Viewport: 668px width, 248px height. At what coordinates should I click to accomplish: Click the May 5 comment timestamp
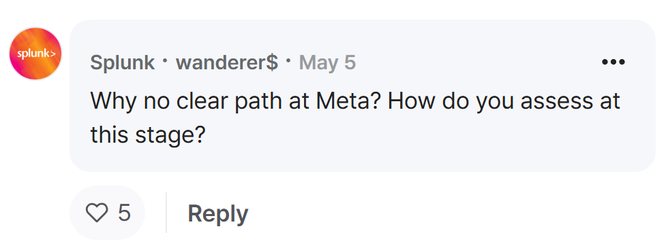(x=327, y=63)
